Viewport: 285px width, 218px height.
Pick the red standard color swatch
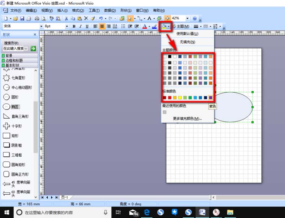[170, 98]
